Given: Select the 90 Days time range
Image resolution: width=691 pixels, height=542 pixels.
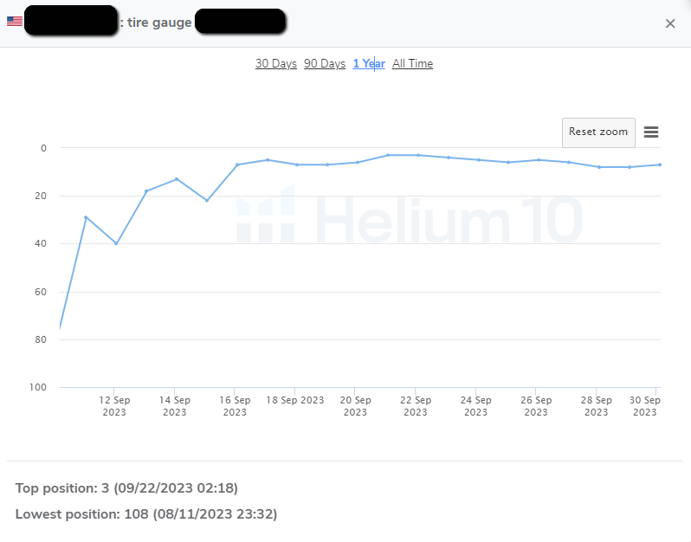Looking at the screenshot, I should coord(325,63).
